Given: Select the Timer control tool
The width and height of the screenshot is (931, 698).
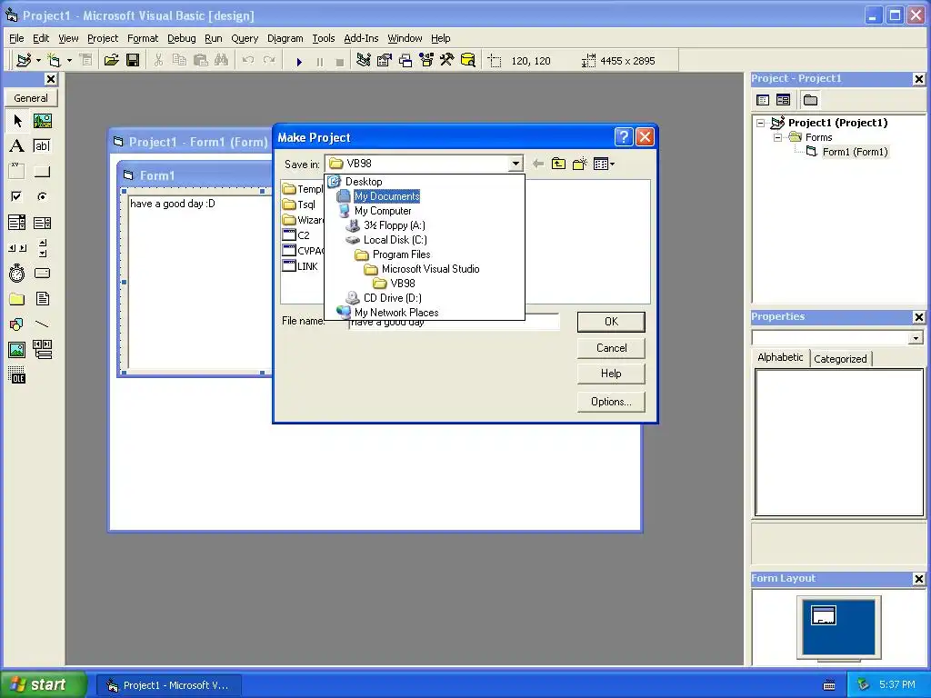Looking at the screenshot, I should tap(17, 273).
